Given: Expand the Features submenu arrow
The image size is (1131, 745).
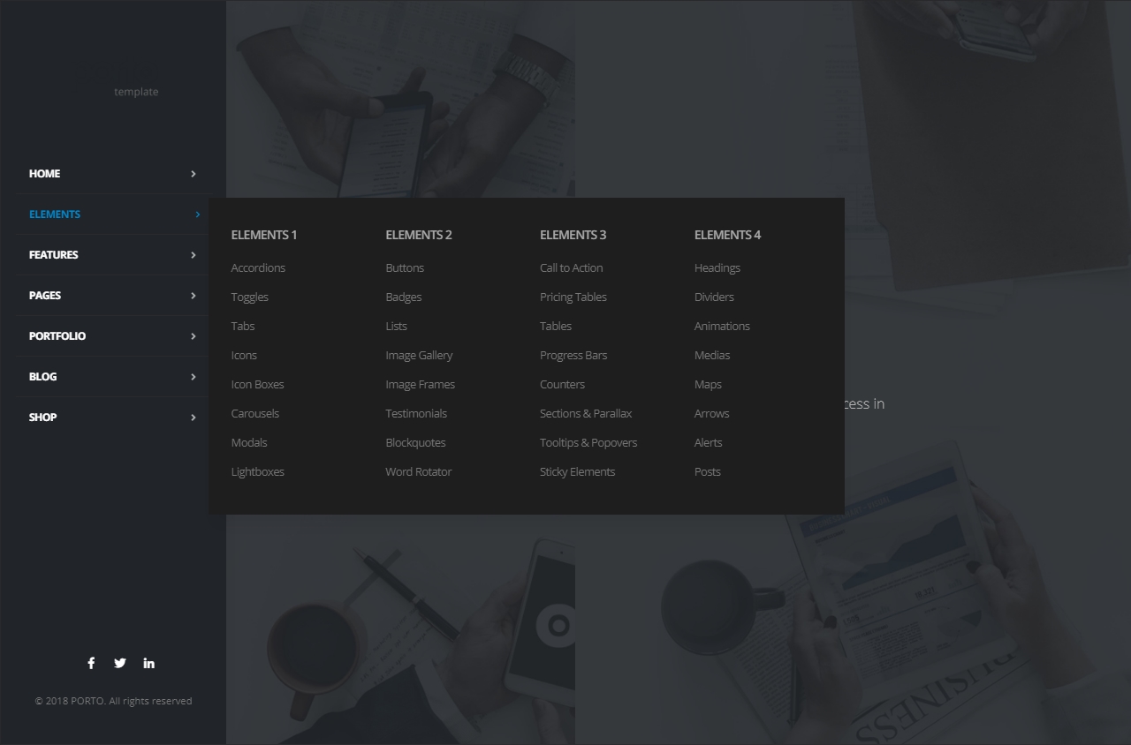Looking at the screenshot, I should (194, 255).
